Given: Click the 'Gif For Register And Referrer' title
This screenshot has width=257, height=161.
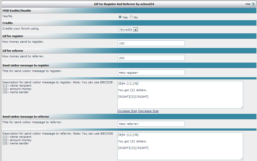Looking at the screenshot, I should (x=124, y=4).
